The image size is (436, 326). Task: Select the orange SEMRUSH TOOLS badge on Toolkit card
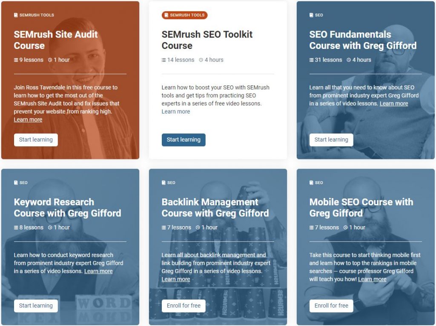185,15
